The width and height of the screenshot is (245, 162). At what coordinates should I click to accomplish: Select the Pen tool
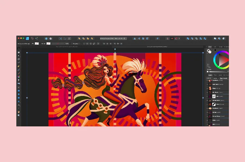(19, 66)
